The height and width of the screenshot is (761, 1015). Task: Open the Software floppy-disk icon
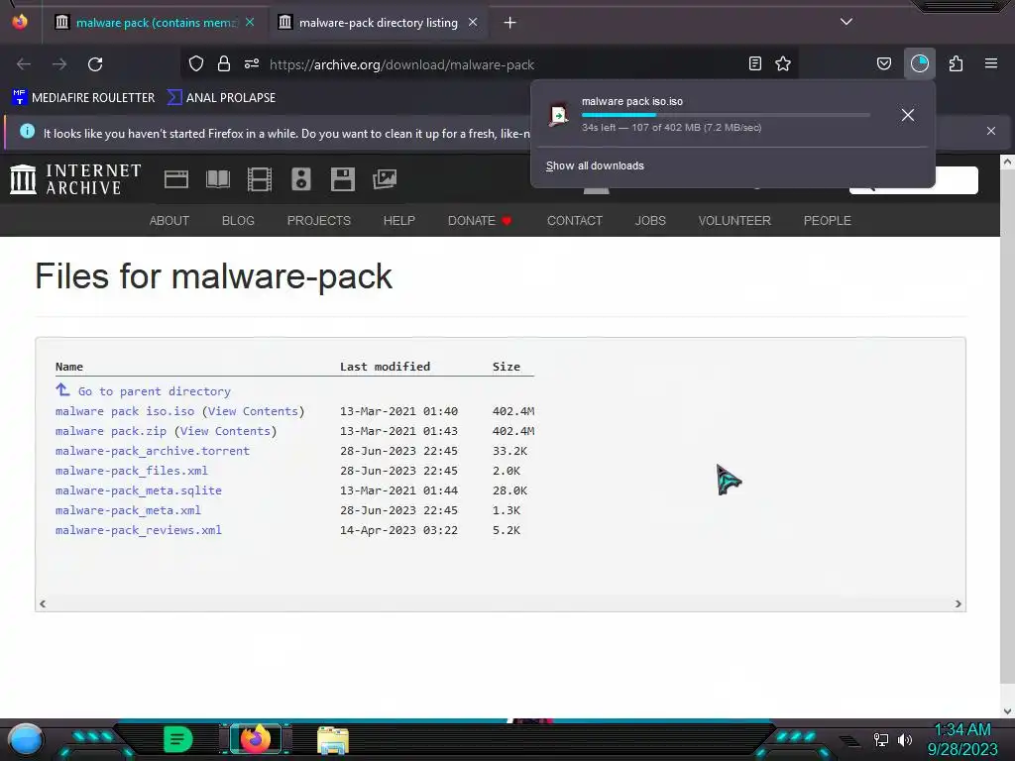tap(342, 179)
